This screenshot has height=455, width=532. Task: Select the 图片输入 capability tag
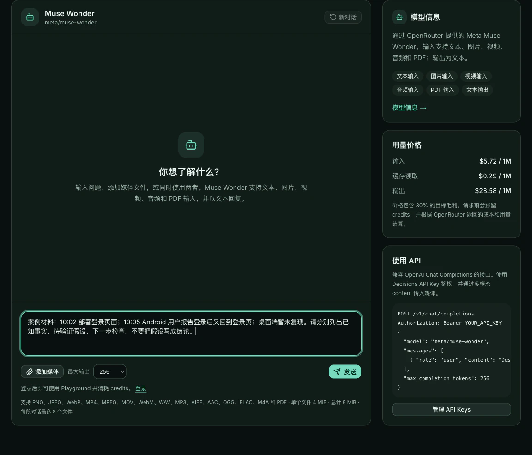coord(442,76)
